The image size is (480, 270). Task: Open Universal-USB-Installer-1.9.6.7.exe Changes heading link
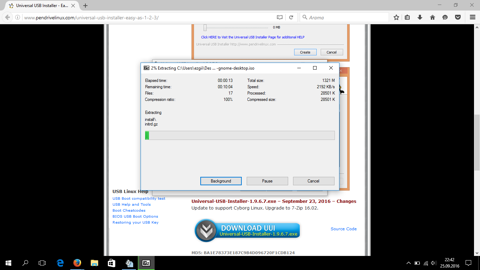tap(274, 201)
